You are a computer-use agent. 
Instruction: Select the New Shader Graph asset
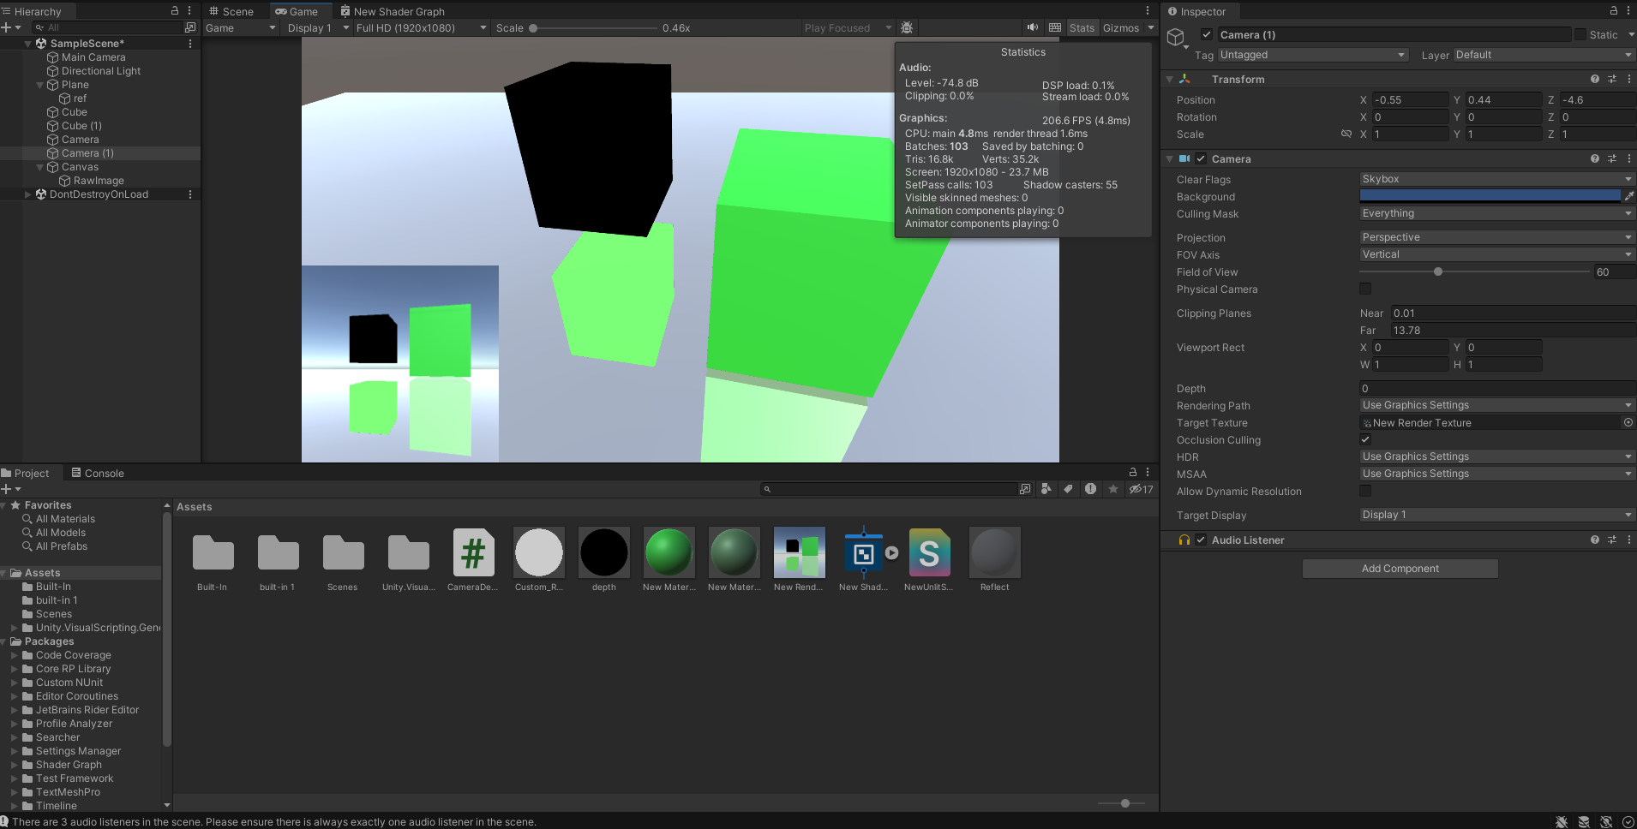click(863, 552)
